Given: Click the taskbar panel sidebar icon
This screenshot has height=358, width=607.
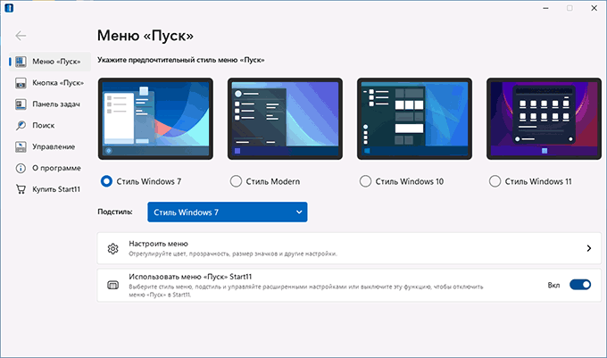Looking at the screenshot, I should pos(21,104).
